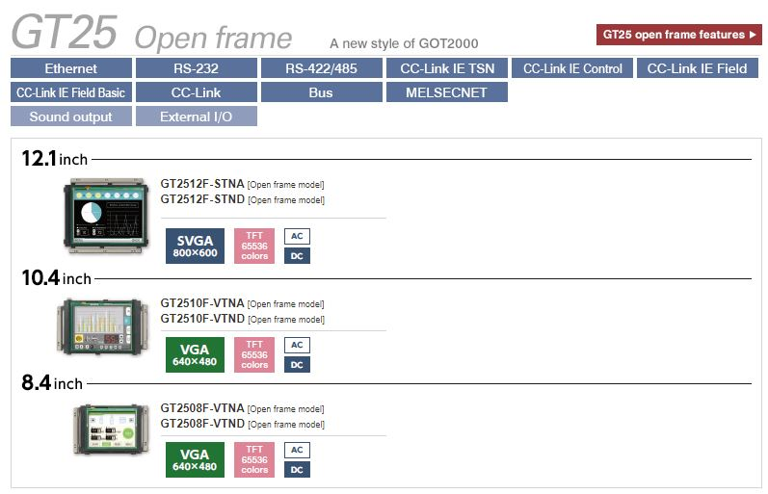Click the SVGA 800×600 resolution badge
The width and height of the screenshot is (768, 494).
pos(196,247)
